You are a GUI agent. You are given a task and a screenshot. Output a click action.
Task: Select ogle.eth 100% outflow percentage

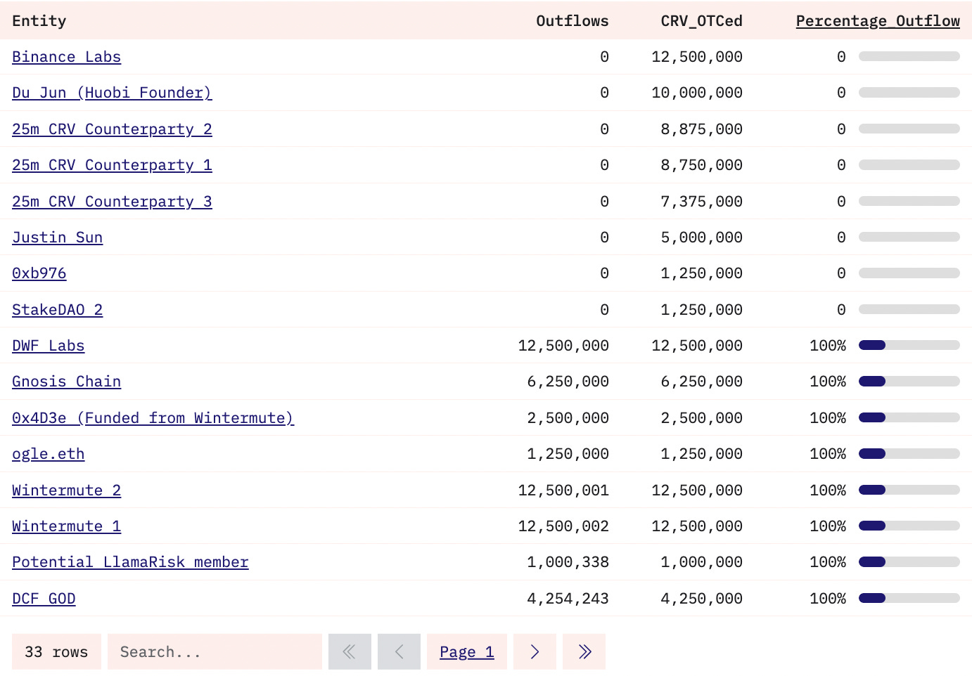pos(828,454)
